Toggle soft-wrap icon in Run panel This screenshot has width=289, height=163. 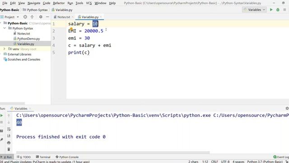point(9,129)
